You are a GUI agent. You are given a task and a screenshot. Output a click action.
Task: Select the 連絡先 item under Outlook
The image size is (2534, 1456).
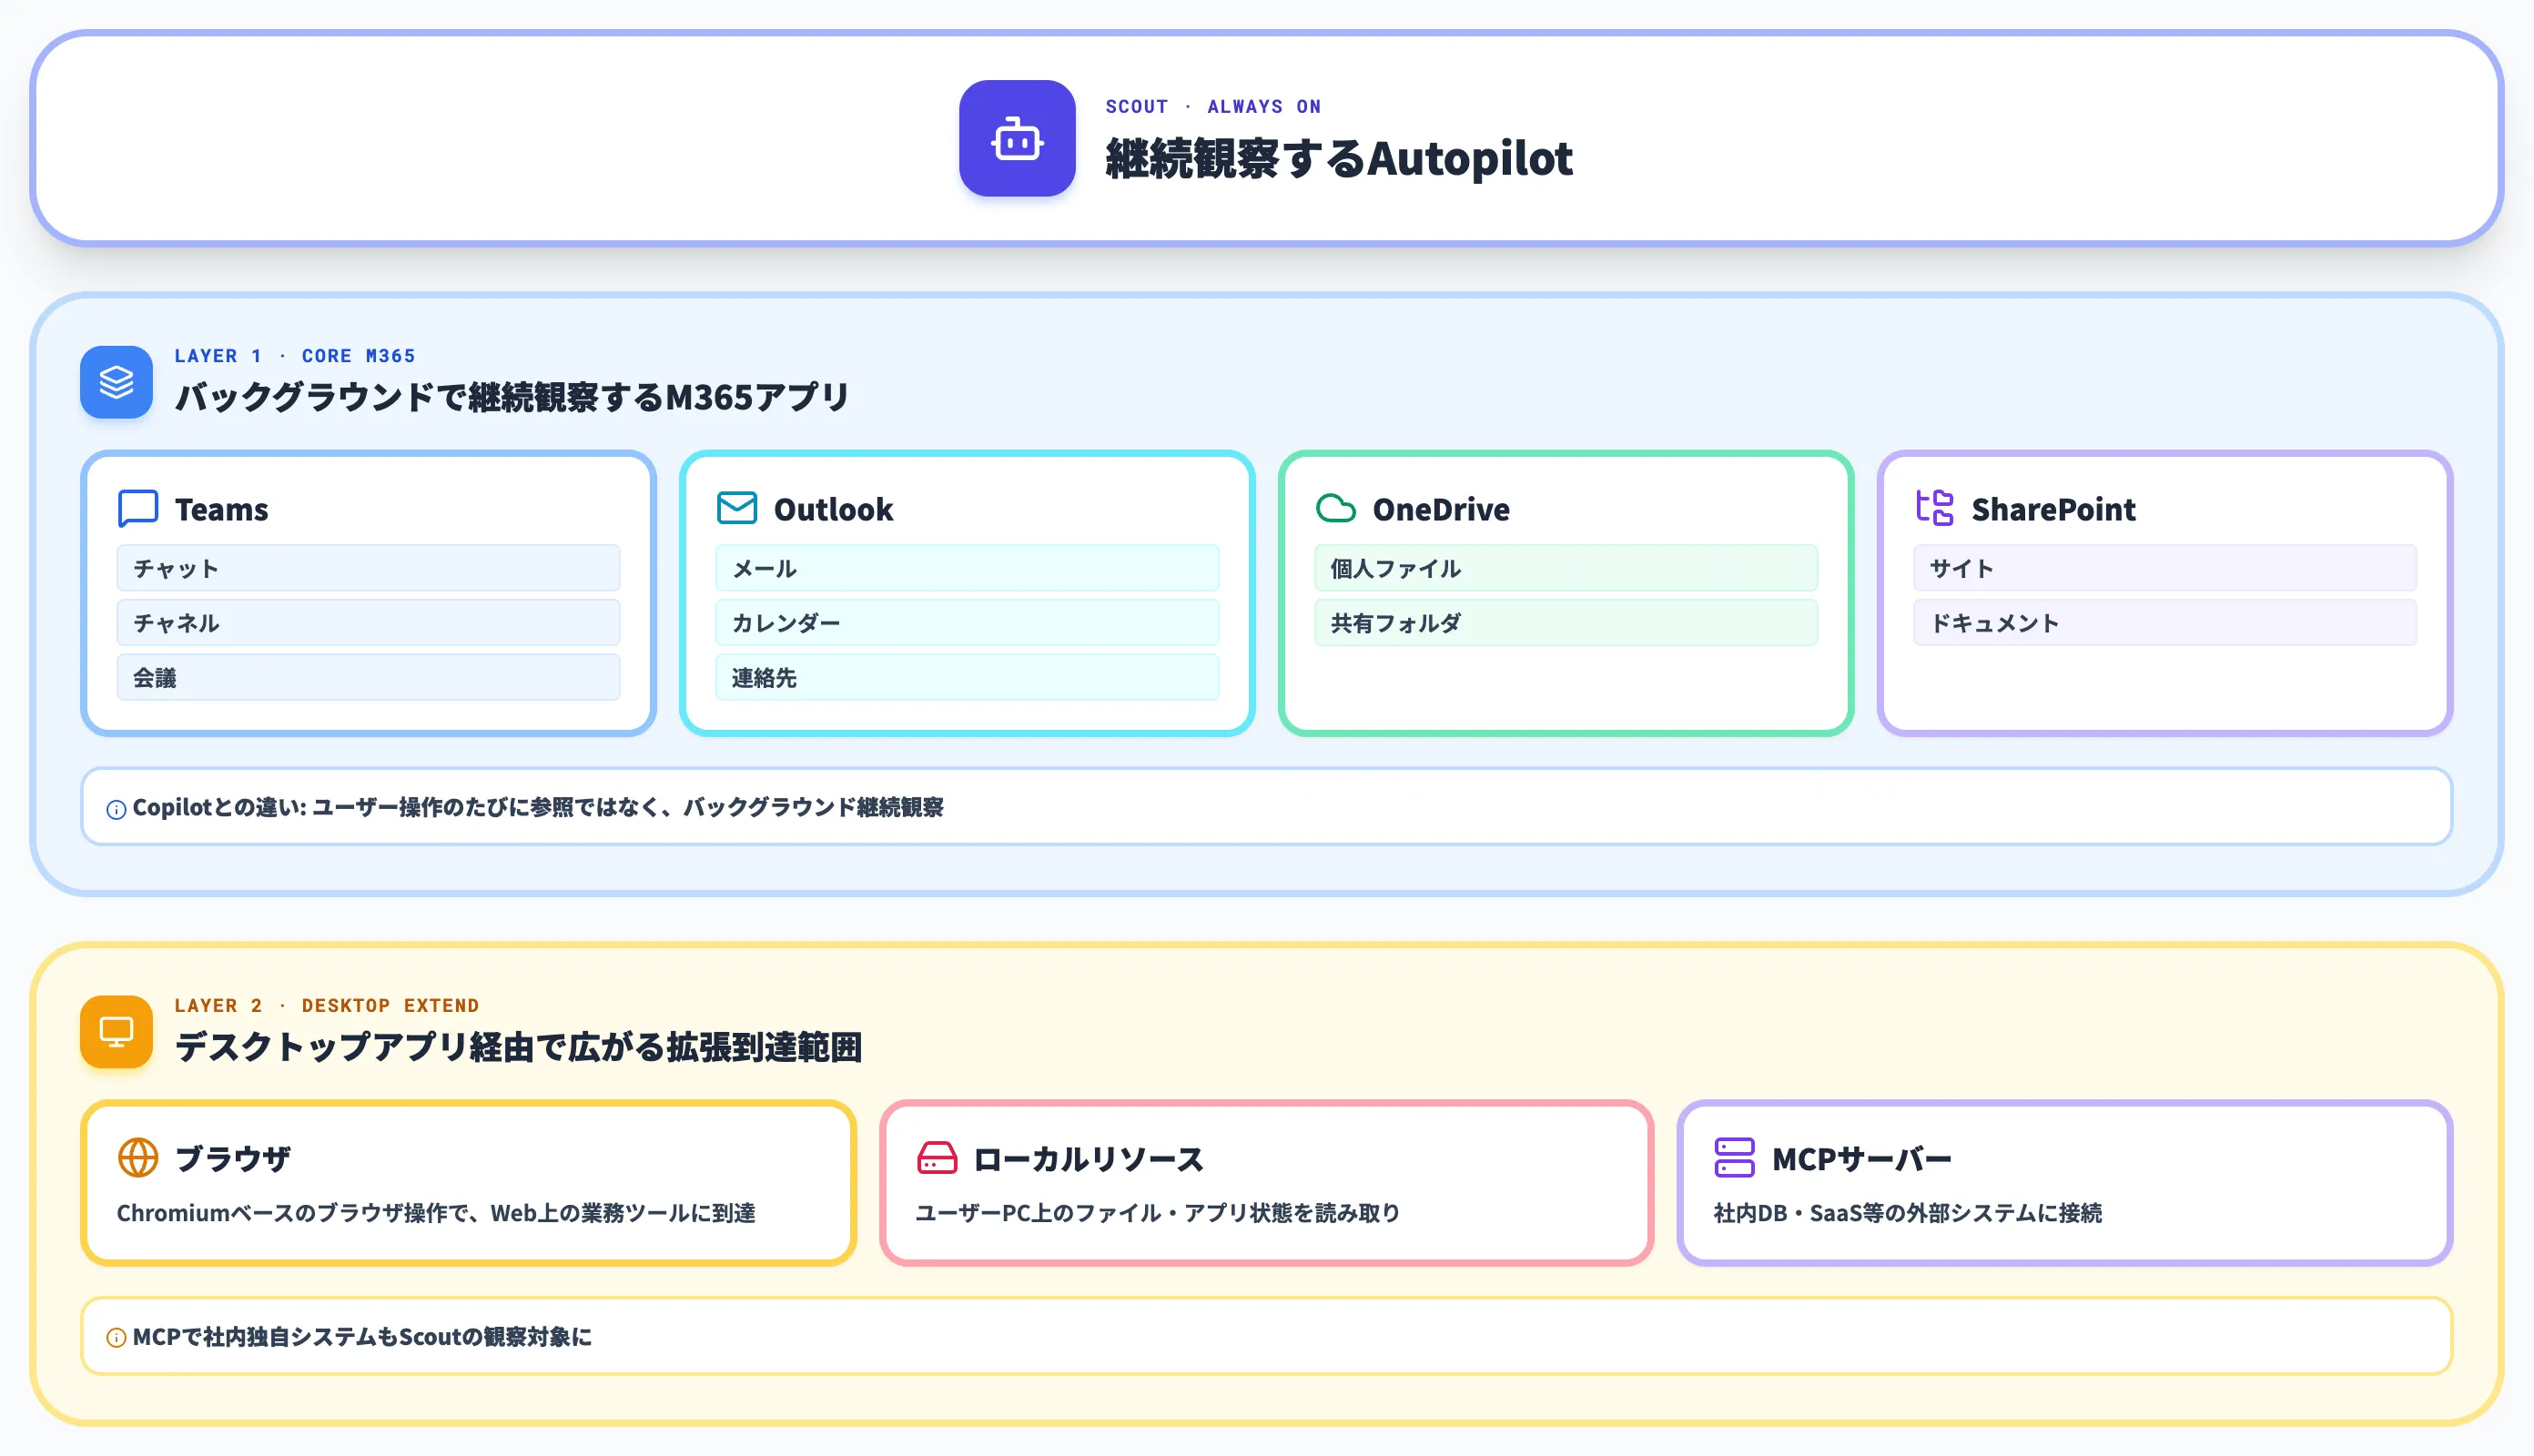(967, 677)
